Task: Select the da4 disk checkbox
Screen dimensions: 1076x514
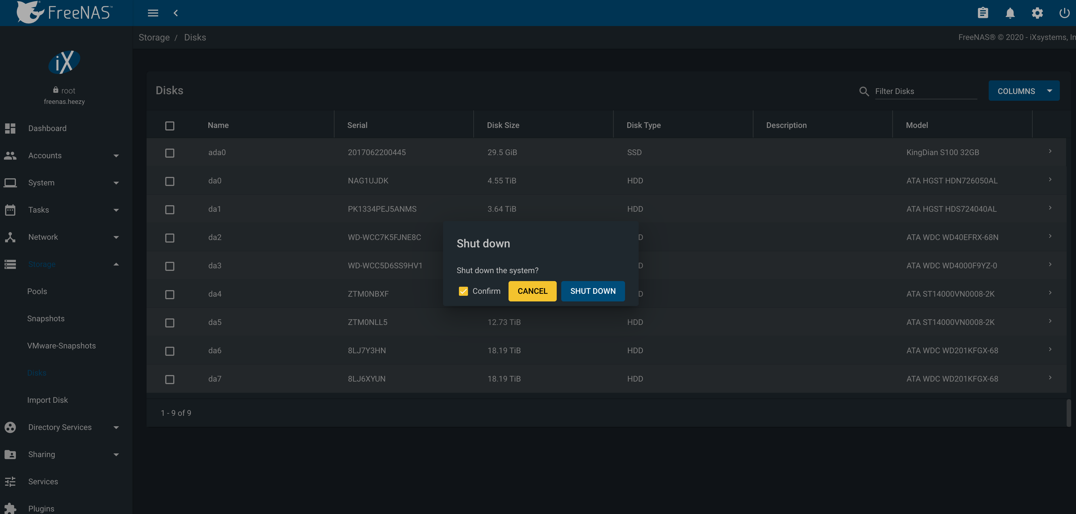Action: [x=170, y=295]
